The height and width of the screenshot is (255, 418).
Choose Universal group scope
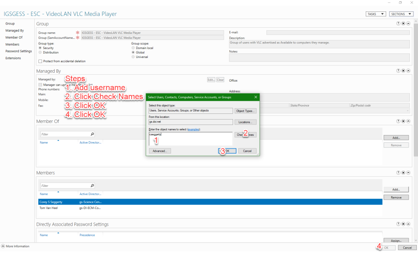(x=133, y=57)
